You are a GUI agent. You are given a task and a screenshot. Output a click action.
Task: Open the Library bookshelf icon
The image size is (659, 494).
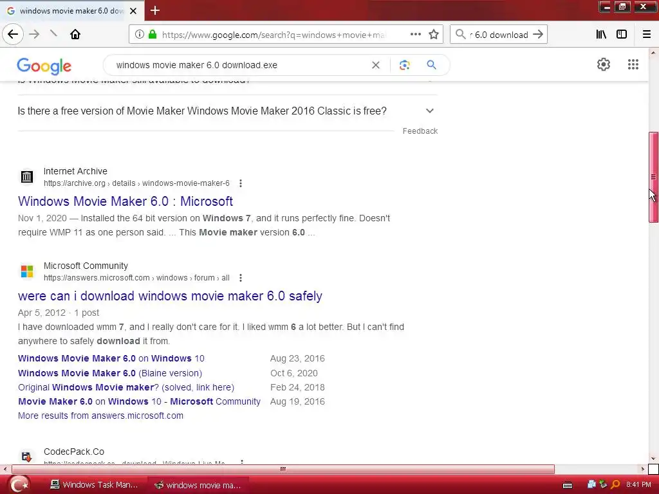[x=601, y=35]
